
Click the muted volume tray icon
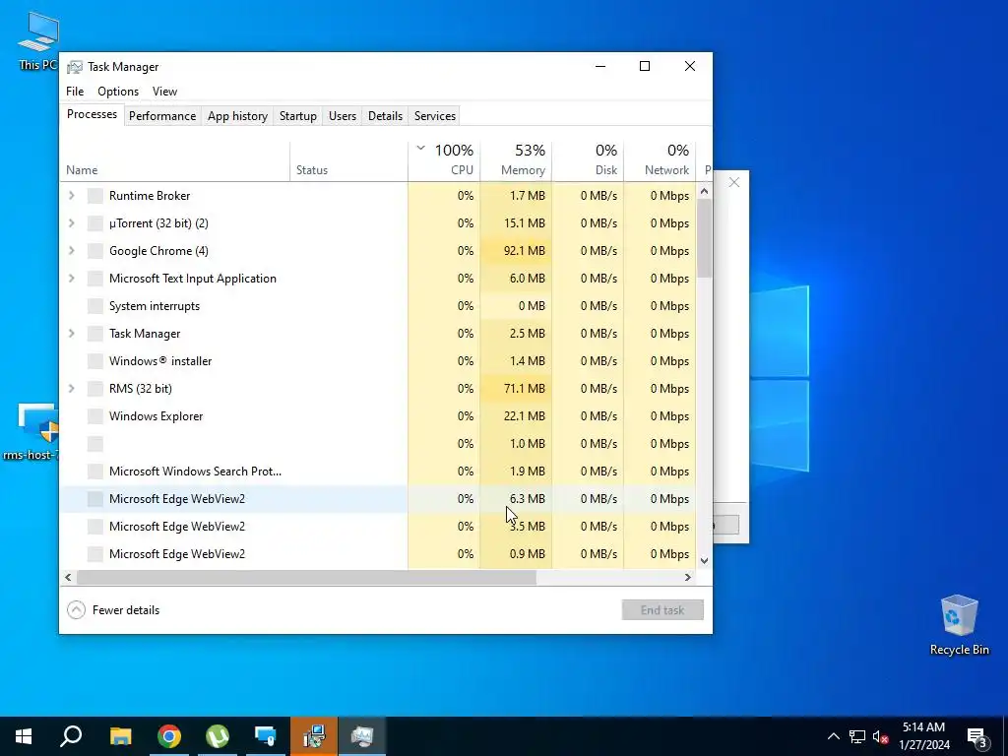point(881,736)
